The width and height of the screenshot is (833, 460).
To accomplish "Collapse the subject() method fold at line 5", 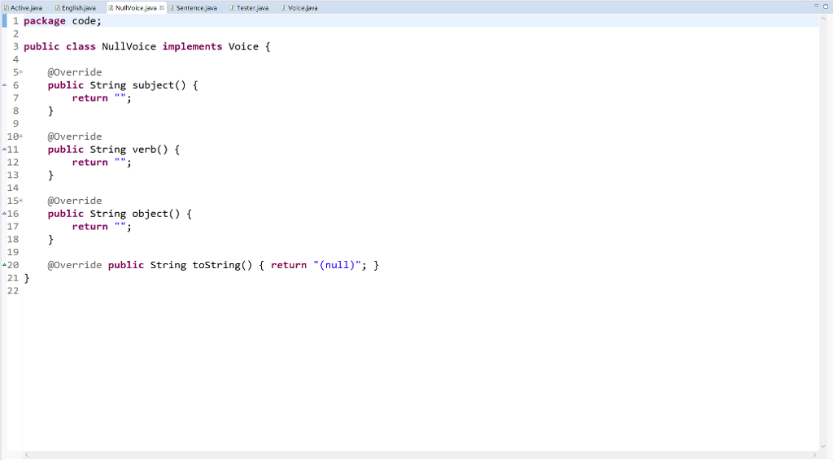I will (x=20, y=72).
